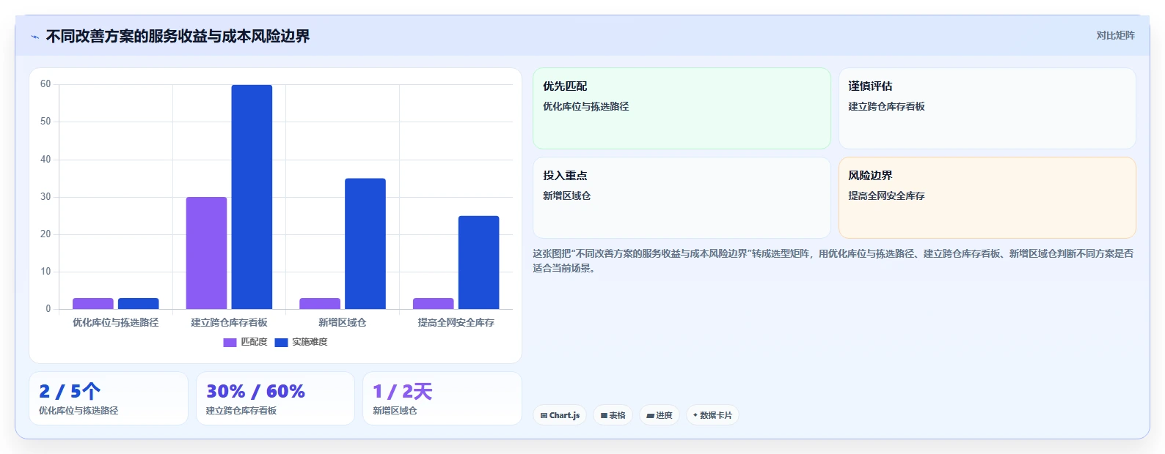The width and height of the screenshot is (1165, 454).
Task: Select the 优先匹配 matrix card
Action: tap(682, 108)
